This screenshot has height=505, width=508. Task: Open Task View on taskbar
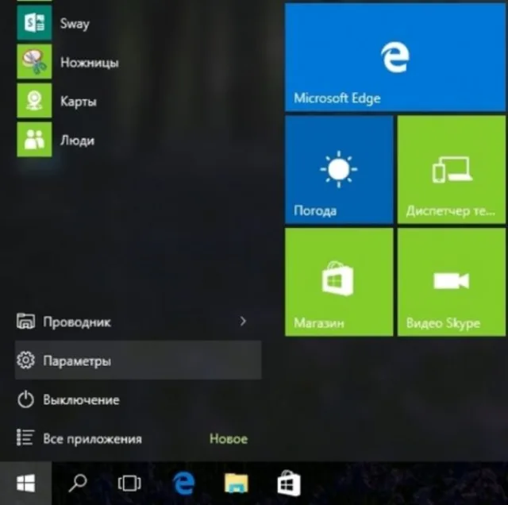click(x=129, y=484)
